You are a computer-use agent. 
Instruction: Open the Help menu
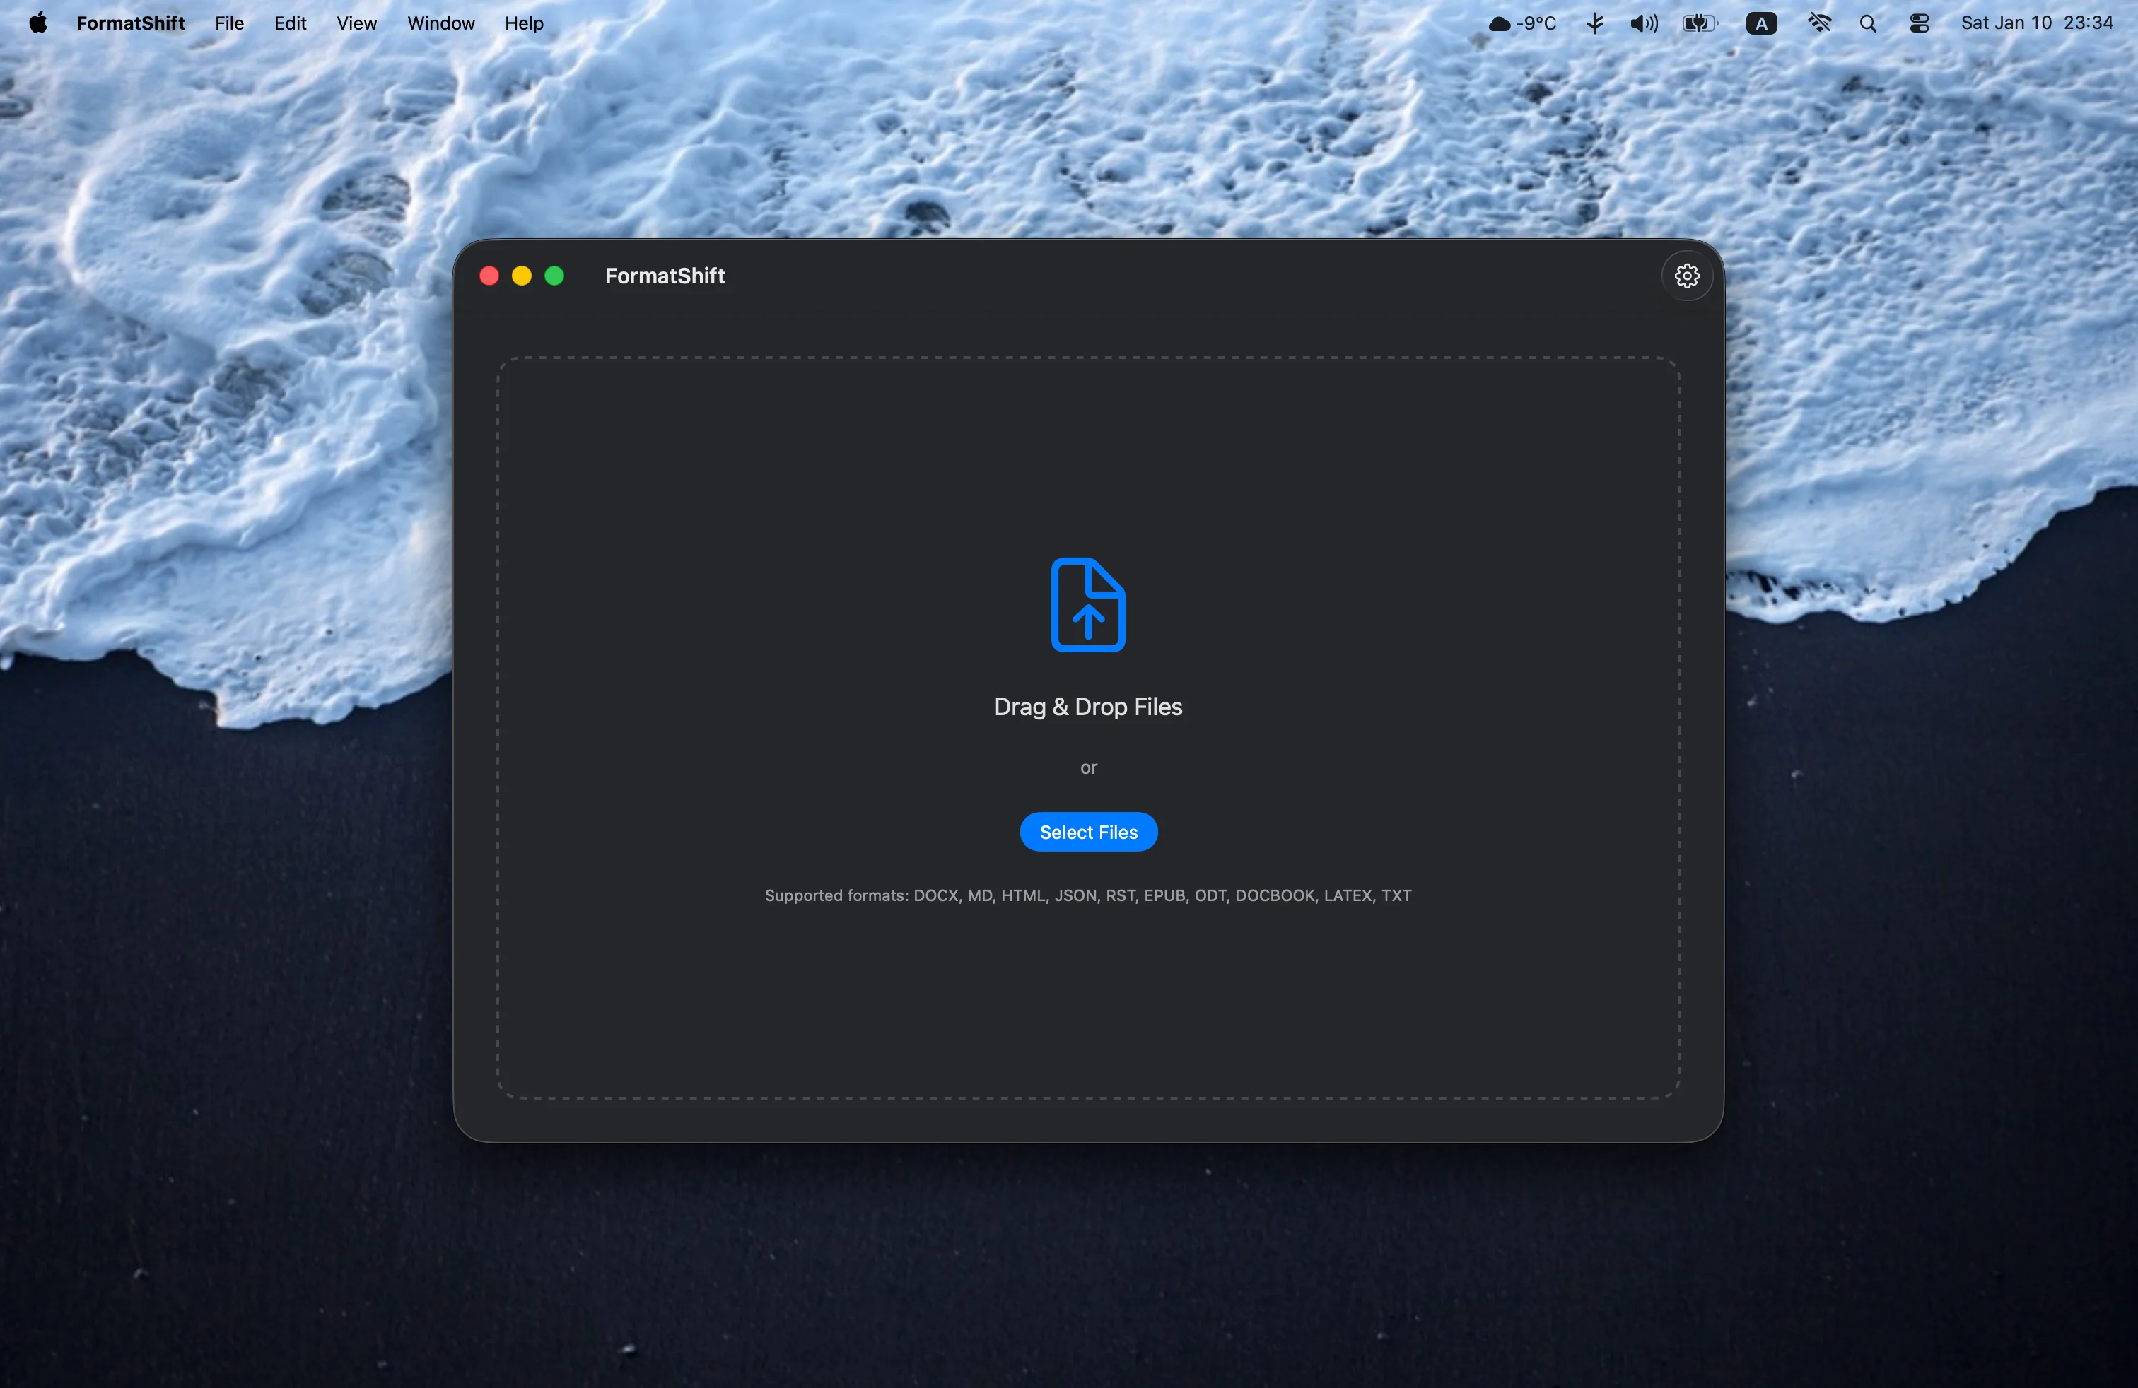(x=524, y=23)
